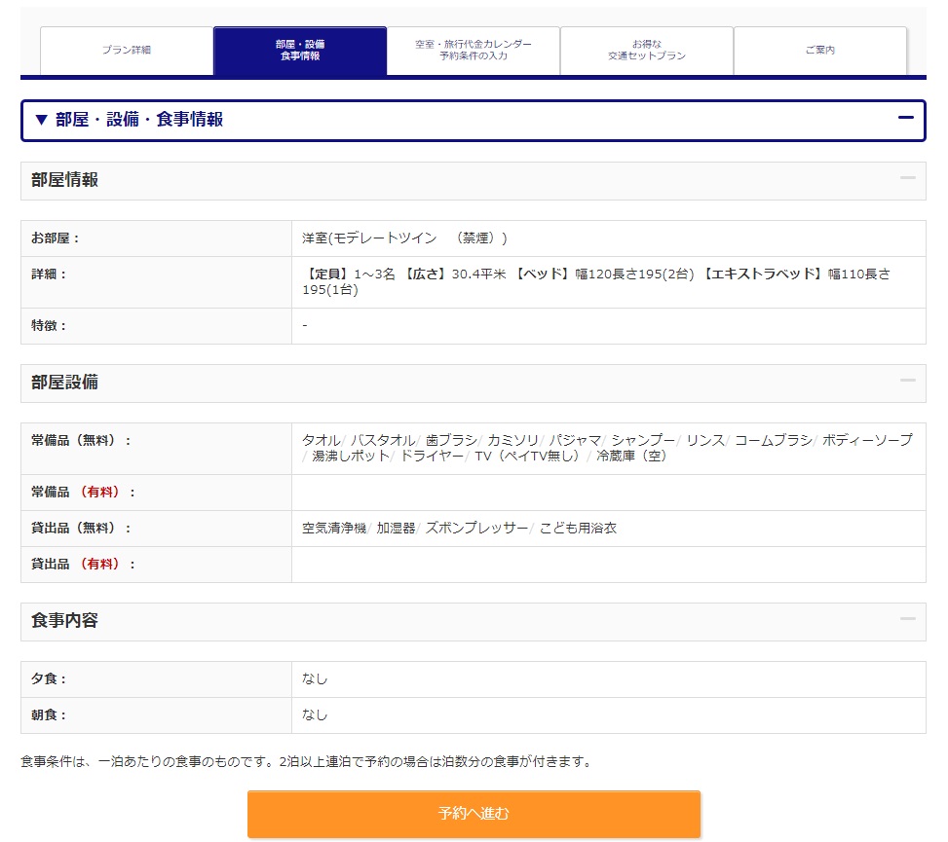948x842 pixels.
Task: Click minus icon on 部屋情報 header
Action: 907,178
